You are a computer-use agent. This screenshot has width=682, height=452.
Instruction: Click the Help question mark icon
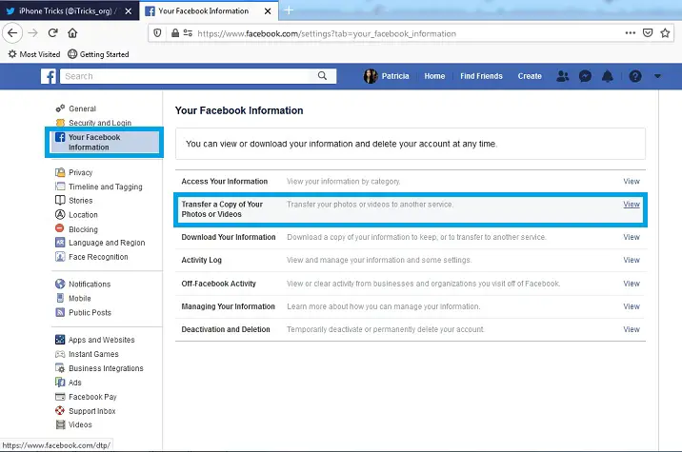pos(635,76)
